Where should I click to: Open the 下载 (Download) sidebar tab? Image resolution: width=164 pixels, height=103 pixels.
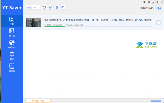tap(12, 21)
